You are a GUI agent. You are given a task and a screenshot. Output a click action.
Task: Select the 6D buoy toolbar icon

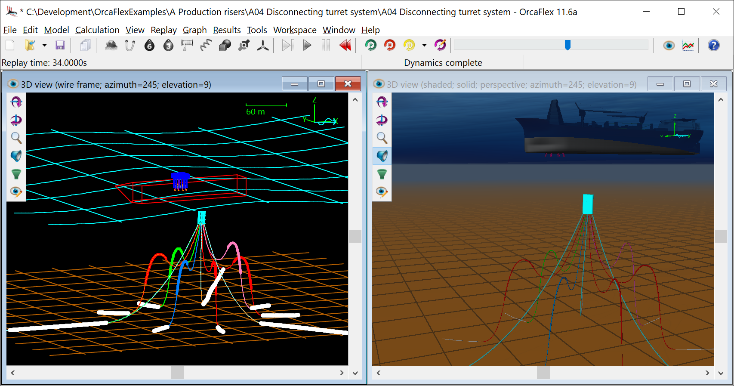pos(149,45)
